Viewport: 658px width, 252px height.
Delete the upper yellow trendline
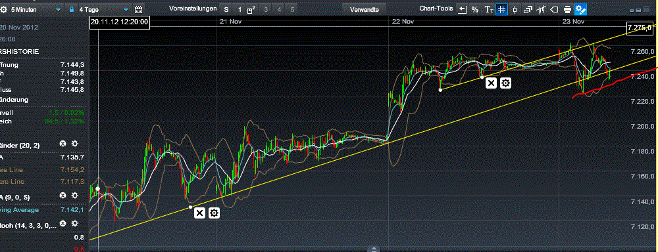pos(491,83)
